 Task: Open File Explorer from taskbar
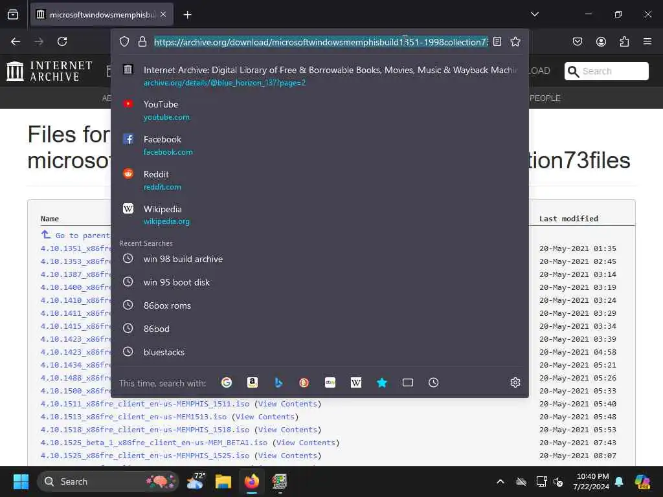(223, 481)
